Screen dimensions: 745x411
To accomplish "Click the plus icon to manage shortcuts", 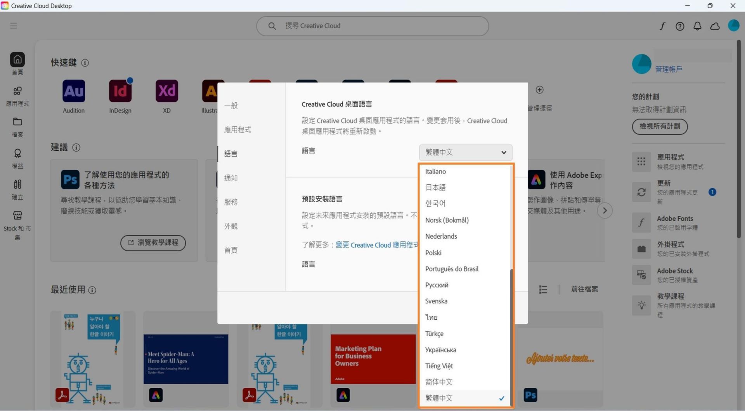I will 539,90.
